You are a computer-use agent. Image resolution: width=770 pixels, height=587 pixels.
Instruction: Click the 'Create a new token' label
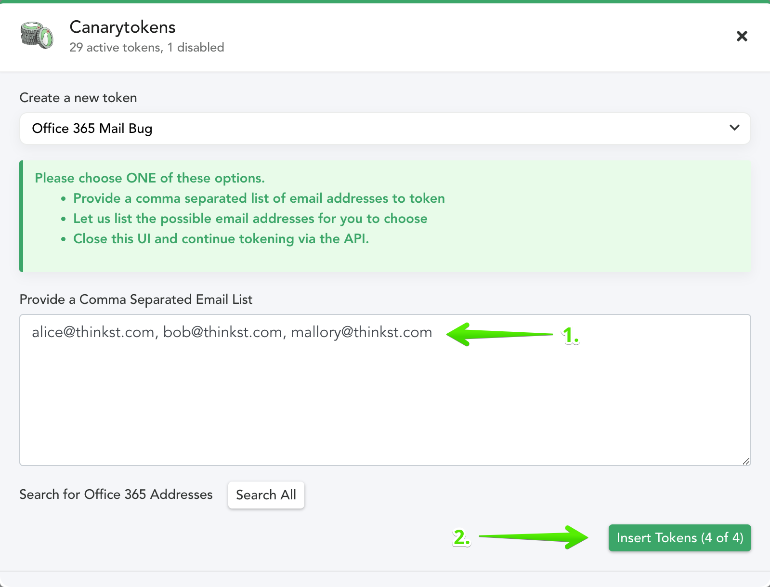point(78,98)
